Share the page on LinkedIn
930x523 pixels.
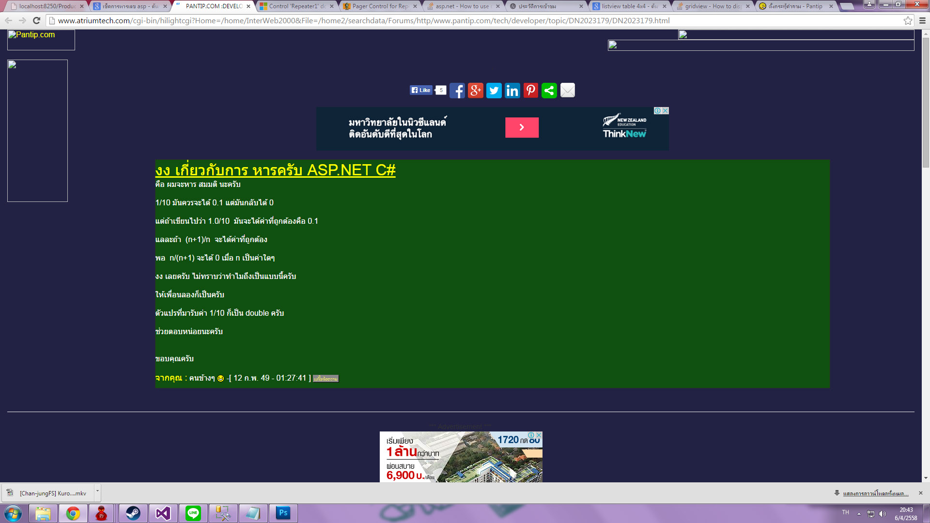tap(512, 91)
